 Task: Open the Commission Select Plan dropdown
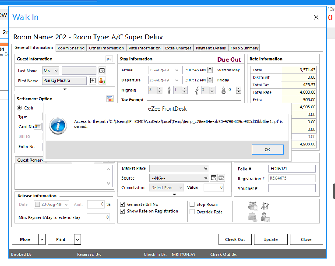point(166,187)
